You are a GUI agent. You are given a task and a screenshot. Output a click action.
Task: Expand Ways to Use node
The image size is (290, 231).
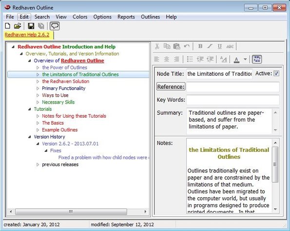pos(38,96)
